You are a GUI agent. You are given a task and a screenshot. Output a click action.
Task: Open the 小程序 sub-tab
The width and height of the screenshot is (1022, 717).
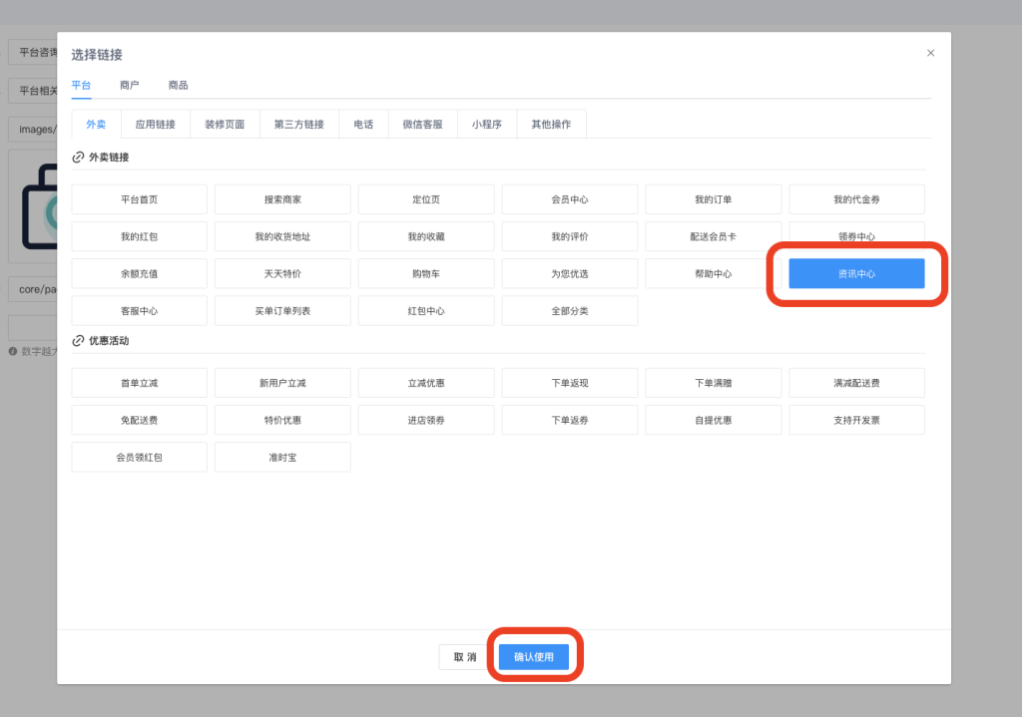pyautogui.click(x=486, y=125)
